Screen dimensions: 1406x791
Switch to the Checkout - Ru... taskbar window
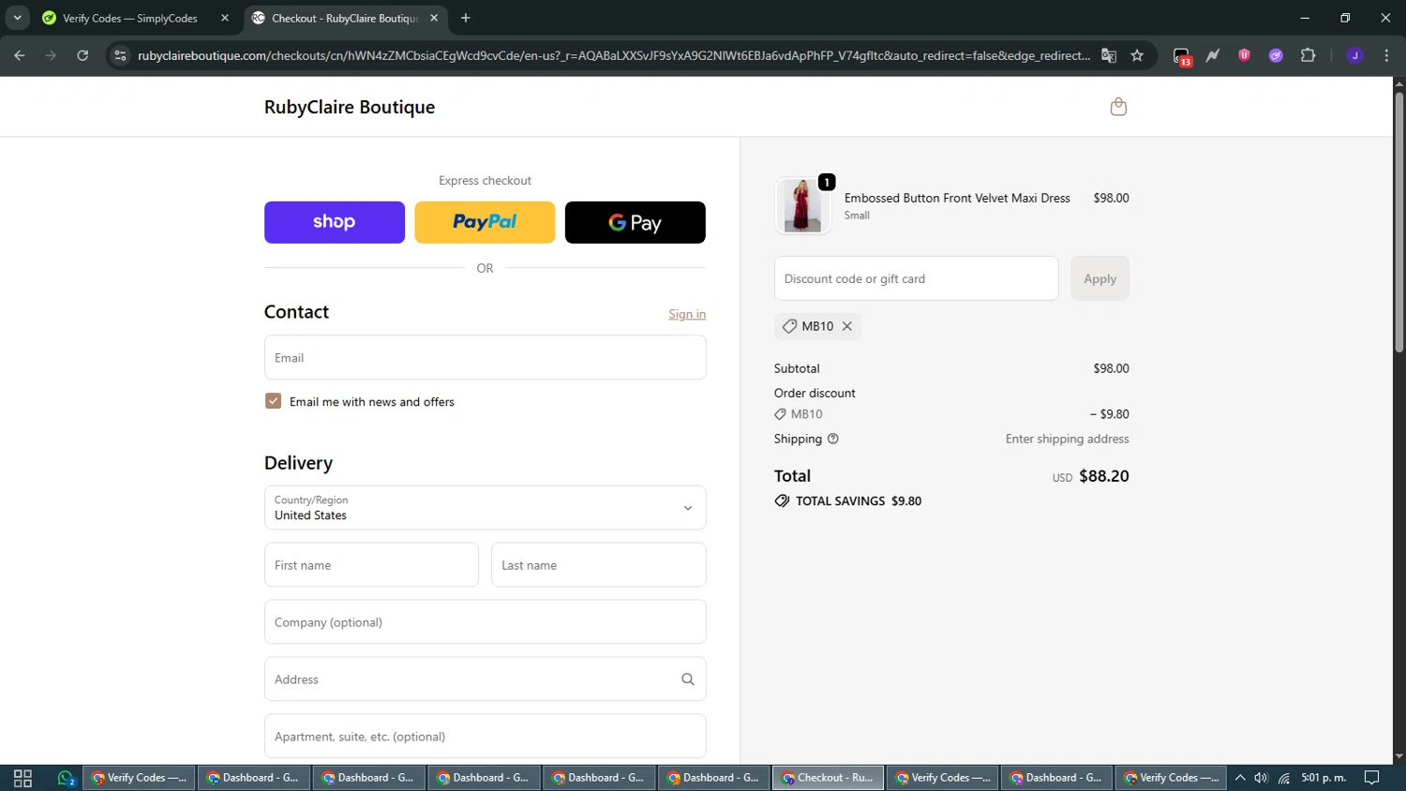click(828, 778)
